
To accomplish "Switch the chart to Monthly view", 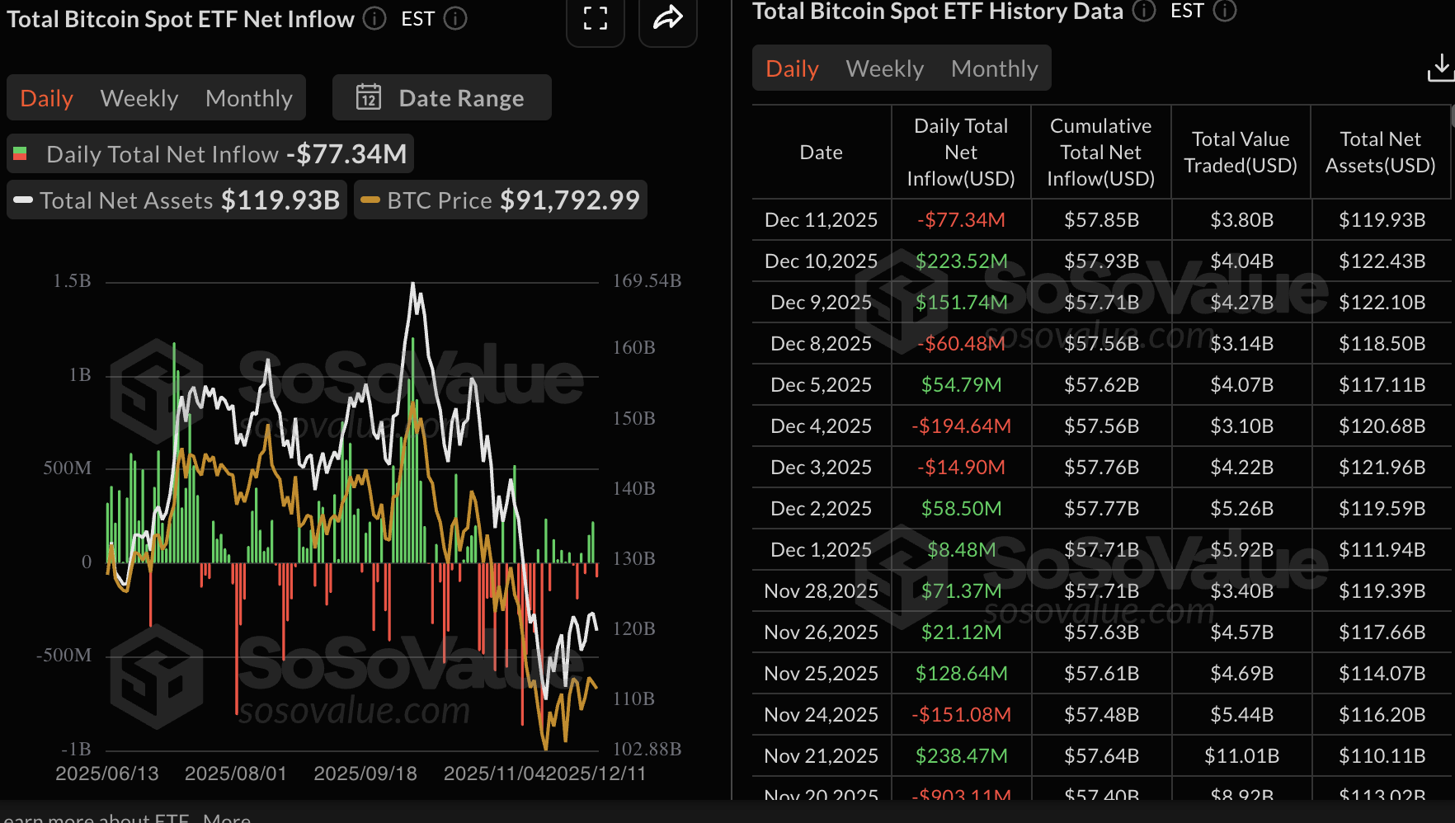I will tap(248, 97).
